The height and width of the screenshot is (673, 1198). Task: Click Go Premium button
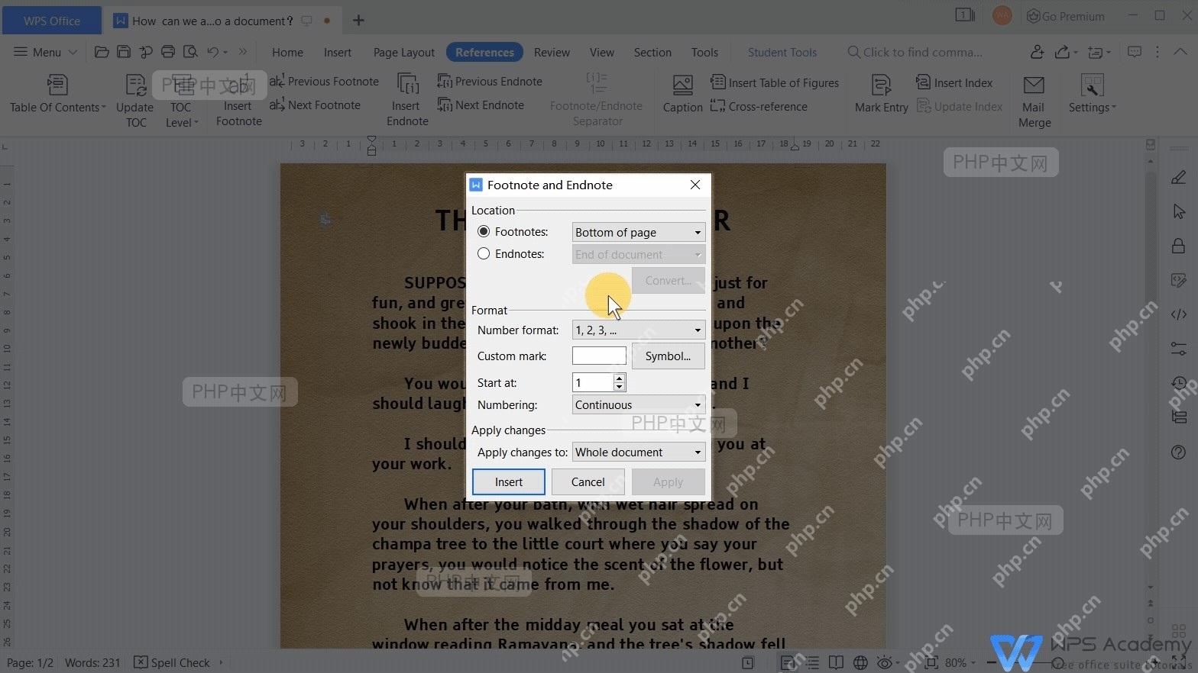click(x=1066, y=16)
